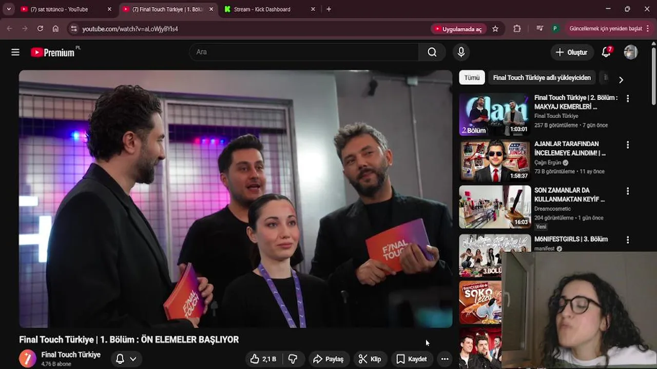Bookmark this page with star icon
This screenshot has width=657, height=369.
click(x=495, y=29)
